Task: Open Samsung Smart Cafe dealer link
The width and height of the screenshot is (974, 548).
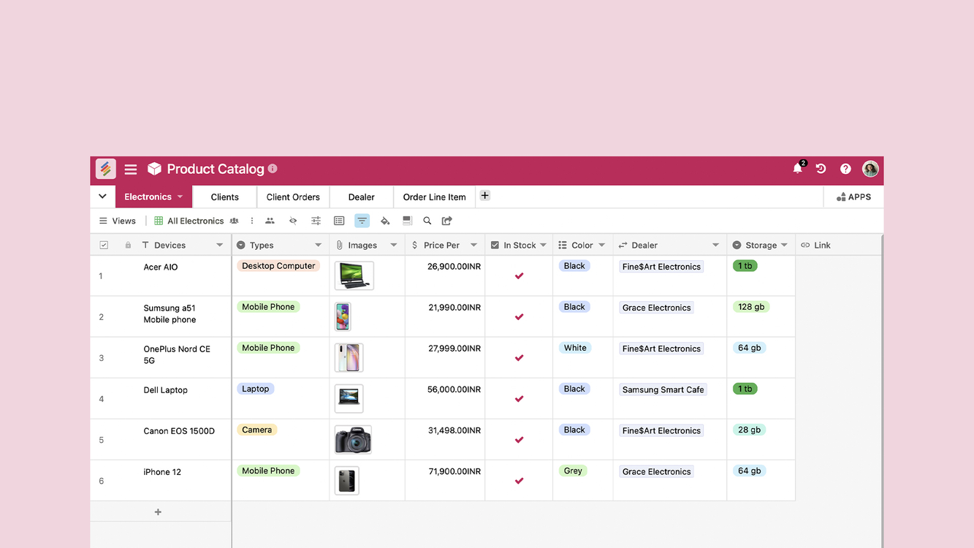Action: tap(663, 389)
